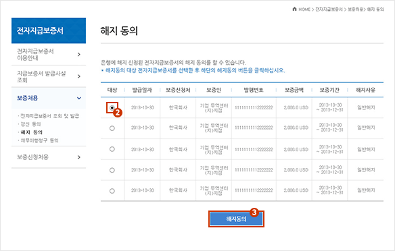
Task: Open 해지 동의 submenu item
Action: (x=32, y=132)
